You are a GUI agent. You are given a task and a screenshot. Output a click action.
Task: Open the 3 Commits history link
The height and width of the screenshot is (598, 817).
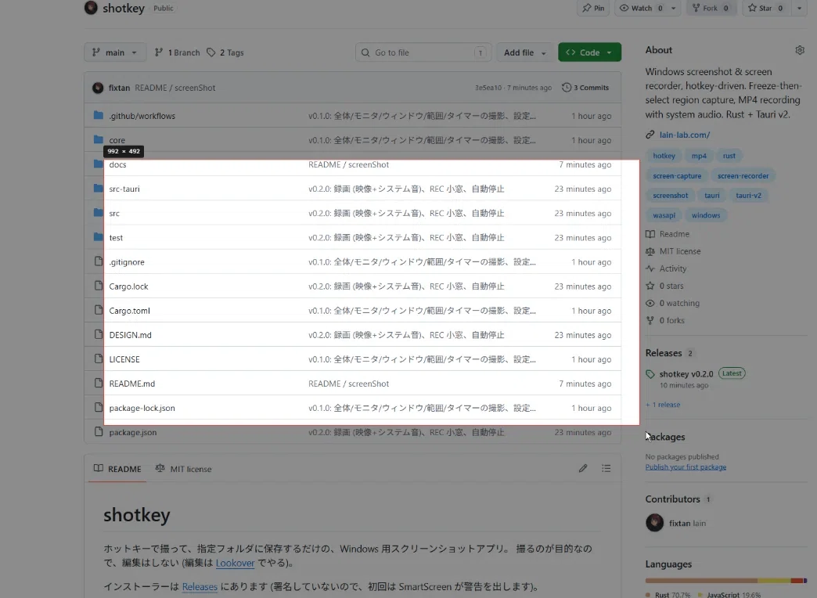585,88
